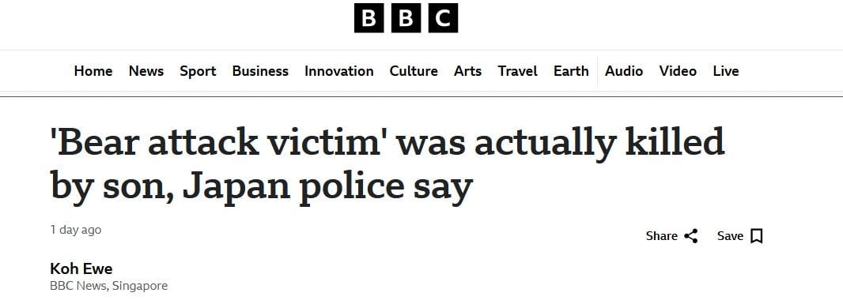This screenshot has width=843, height=304.
Task: Open the Travel section
Action: 517,71
